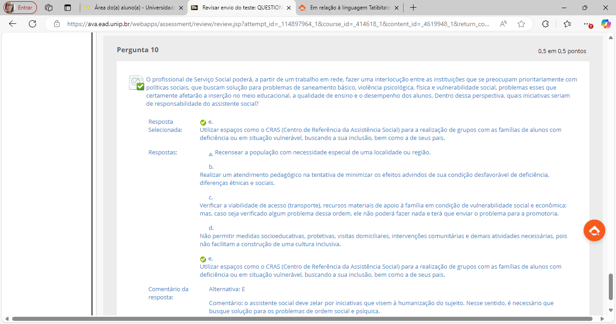Open the browser workspaces icon

pos(49,8)
